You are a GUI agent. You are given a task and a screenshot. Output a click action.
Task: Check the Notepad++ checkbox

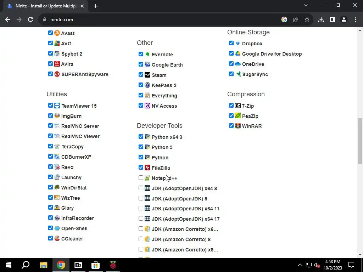(x=141, y=178)
